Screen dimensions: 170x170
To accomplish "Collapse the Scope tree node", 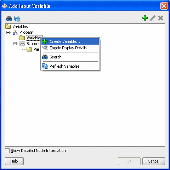I will pos(15,44).
